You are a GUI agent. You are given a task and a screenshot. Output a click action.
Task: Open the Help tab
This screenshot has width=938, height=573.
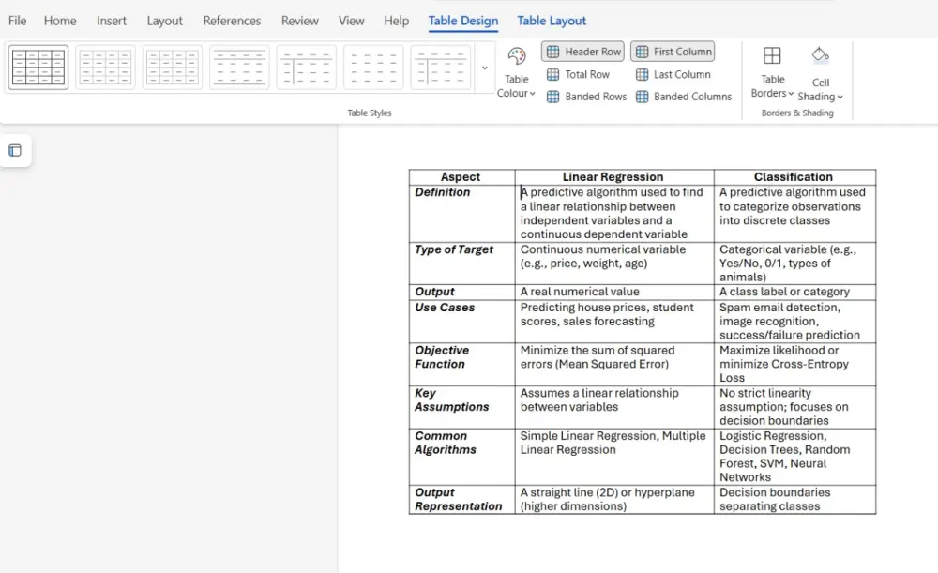pos(396,21)
